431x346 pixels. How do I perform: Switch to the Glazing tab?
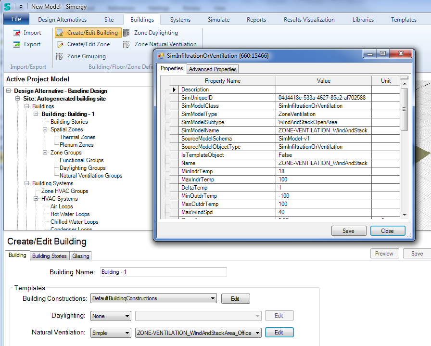(80, 256)
